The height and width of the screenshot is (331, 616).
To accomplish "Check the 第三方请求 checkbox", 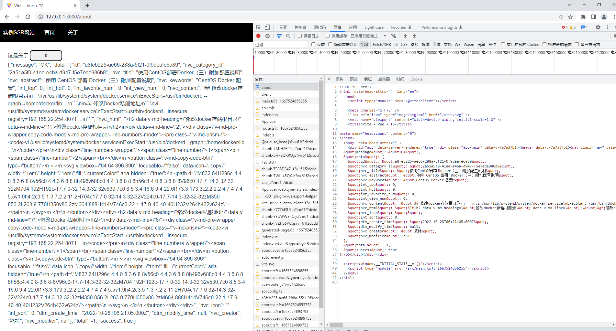I will (577, 44).
